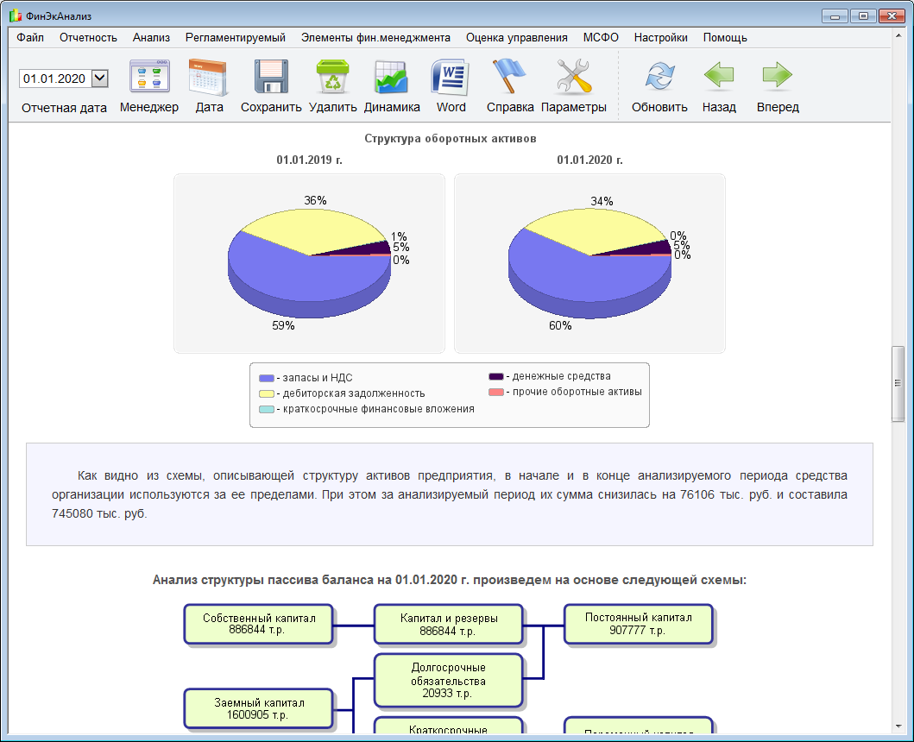Export report with the Word icon
Viewport: 914px width, 742px height.
(x=451, y=76)
